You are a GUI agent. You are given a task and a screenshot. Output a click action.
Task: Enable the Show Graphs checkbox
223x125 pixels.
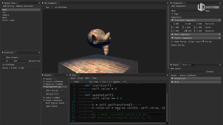coord(4,57)
